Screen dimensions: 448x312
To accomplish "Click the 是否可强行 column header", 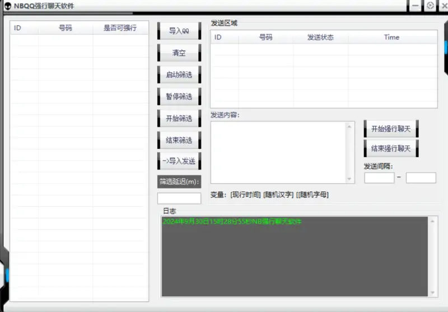I will [x=120, y=28].
